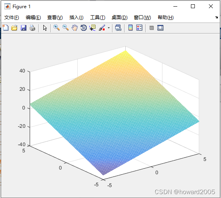Insert a legend with the toolbar icon
Screen dimensions: 221x198
tap(139, 28)
